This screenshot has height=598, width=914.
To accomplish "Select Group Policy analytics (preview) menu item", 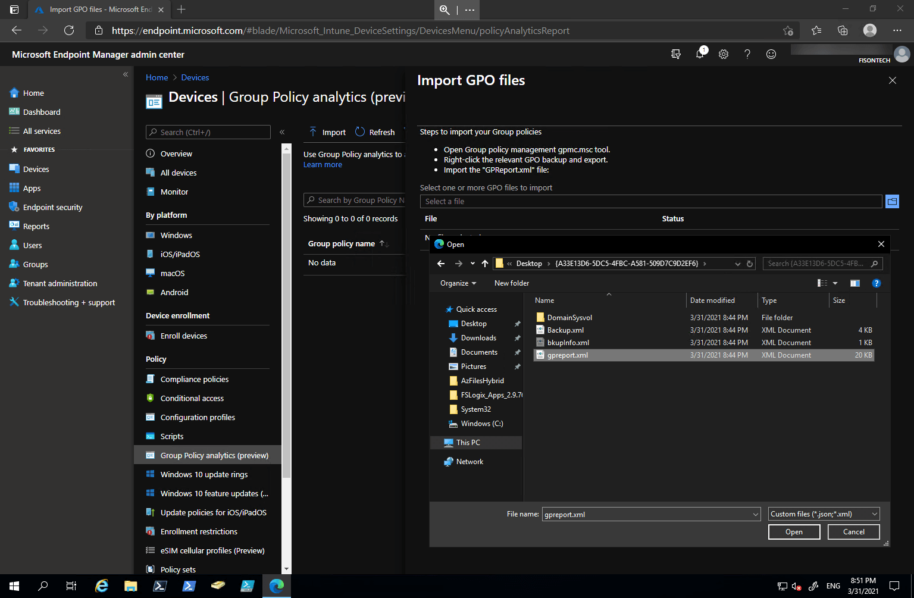I will [208, 455].
